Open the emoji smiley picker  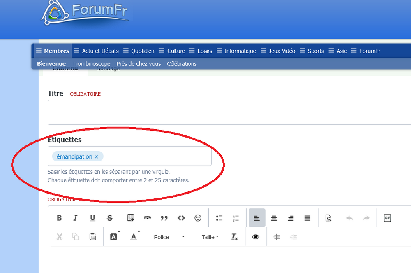click(198, 218)
